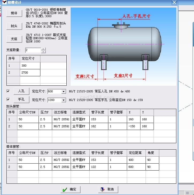Increase 支座数量 with the up arrow
194x195 pixels.
point(43,49)
